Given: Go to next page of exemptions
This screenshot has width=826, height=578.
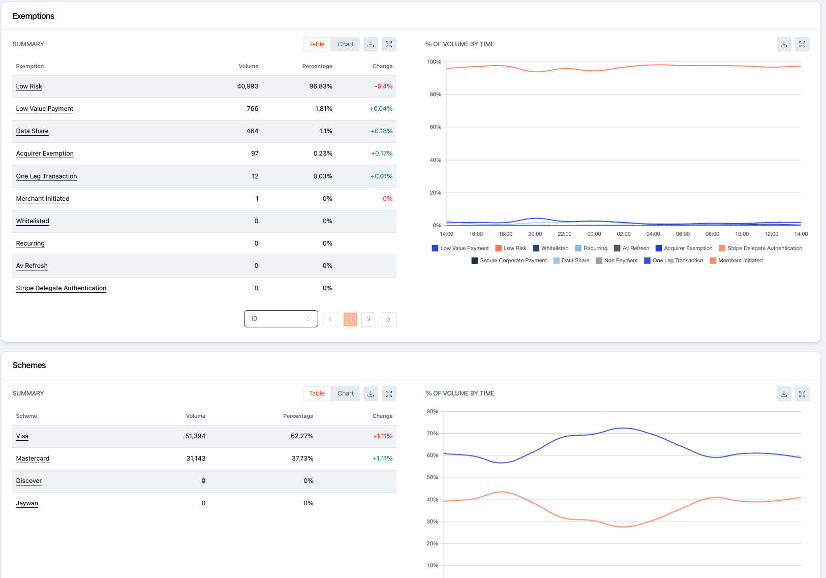Looking at the screenshot, I should (389, 319).
